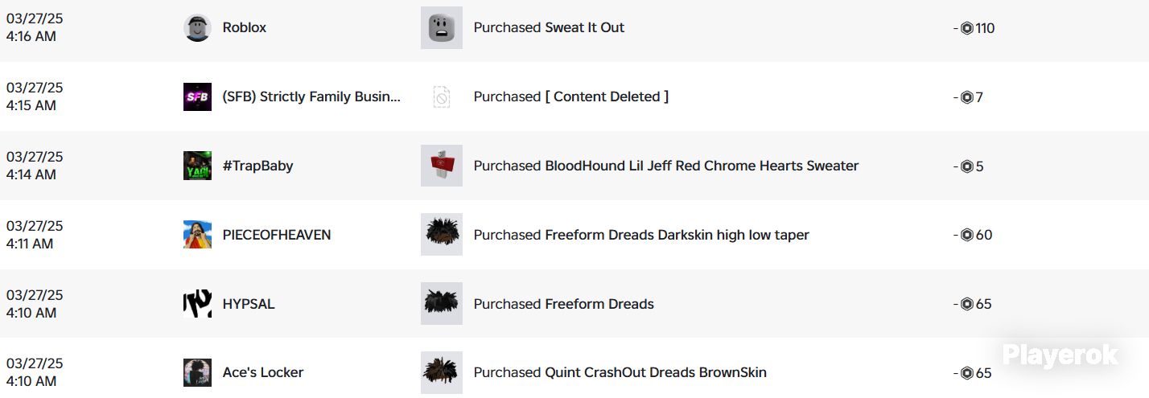1149x398 pixels.
Task: Open the Sweat It Out item thumbnail
Action: (442, 27)
